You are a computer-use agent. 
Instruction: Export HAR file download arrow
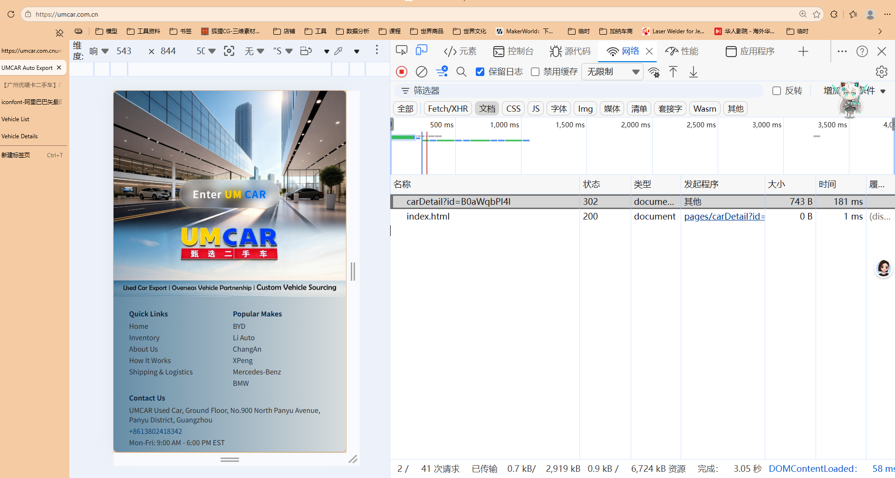pos(693,72)
